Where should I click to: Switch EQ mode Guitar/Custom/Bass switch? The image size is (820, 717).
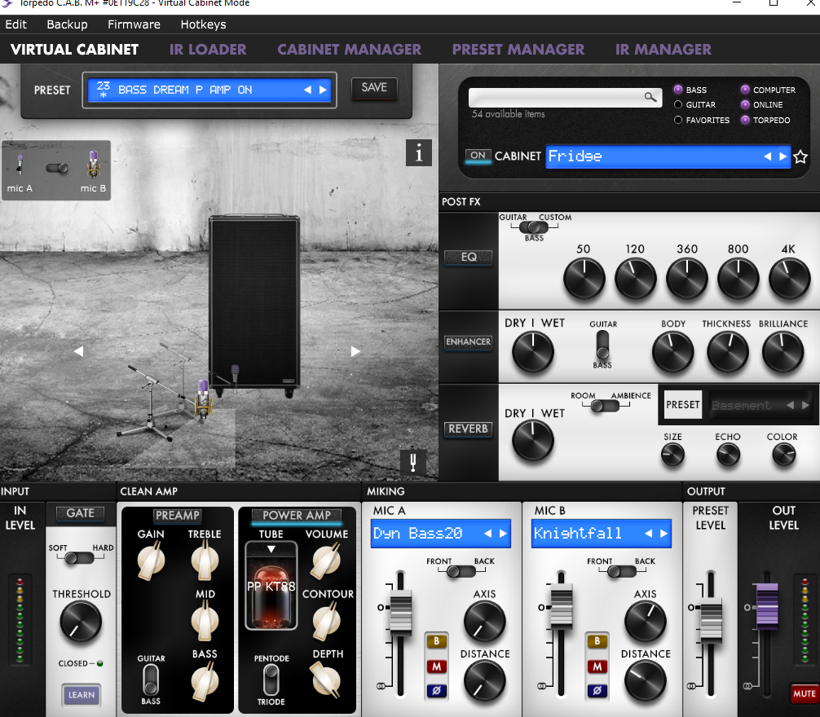click(x=534, y=227)
